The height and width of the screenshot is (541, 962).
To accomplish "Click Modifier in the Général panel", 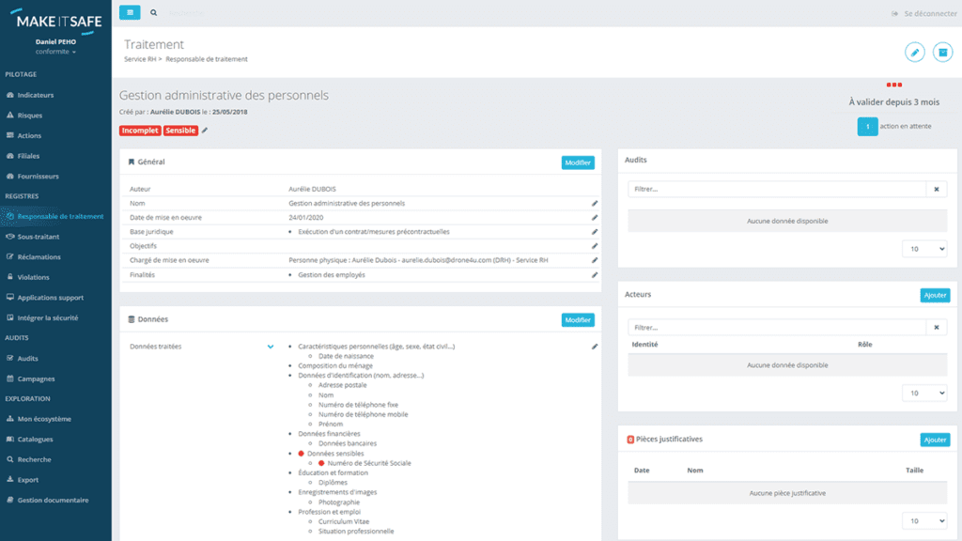I will click(578, 162).
